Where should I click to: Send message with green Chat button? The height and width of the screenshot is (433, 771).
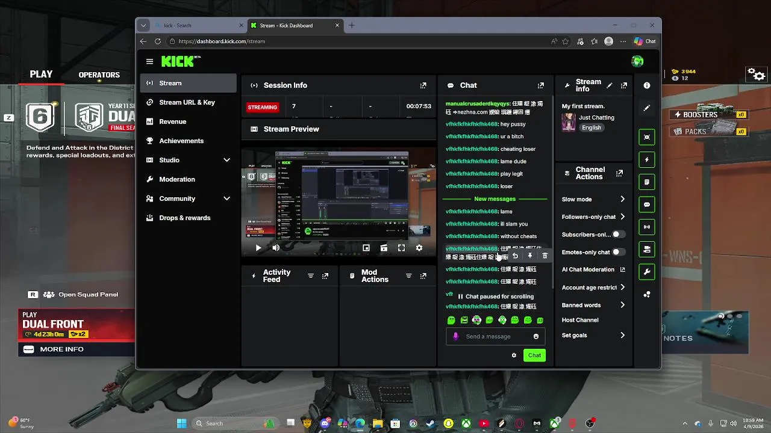tap(534, 355)
